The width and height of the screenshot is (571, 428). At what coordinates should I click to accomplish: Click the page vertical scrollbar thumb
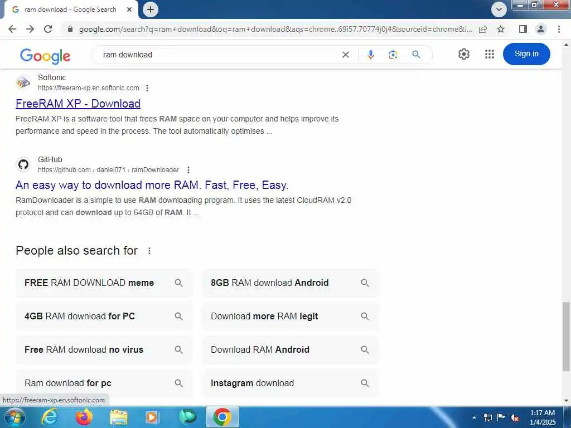coord(567,336)
